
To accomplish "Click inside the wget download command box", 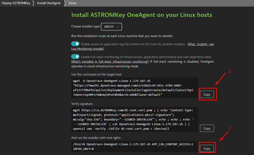I will [x=133, y=88].
